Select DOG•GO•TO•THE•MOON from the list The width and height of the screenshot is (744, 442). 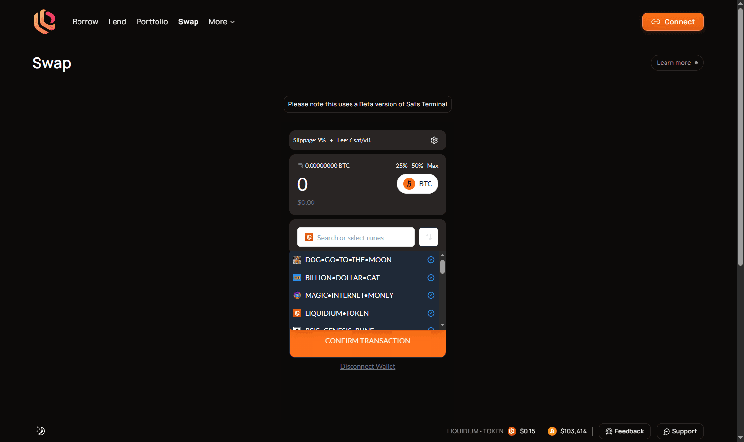(x=364, y=260)
